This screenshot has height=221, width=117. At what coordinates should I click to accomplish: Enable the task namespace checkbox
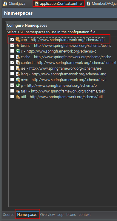point(12,91)
